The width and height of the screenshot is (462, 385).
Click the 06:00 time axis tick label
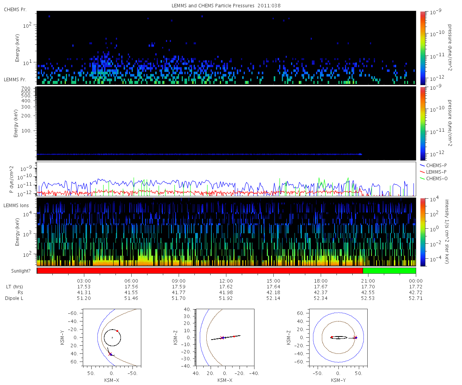coord(131,281)
